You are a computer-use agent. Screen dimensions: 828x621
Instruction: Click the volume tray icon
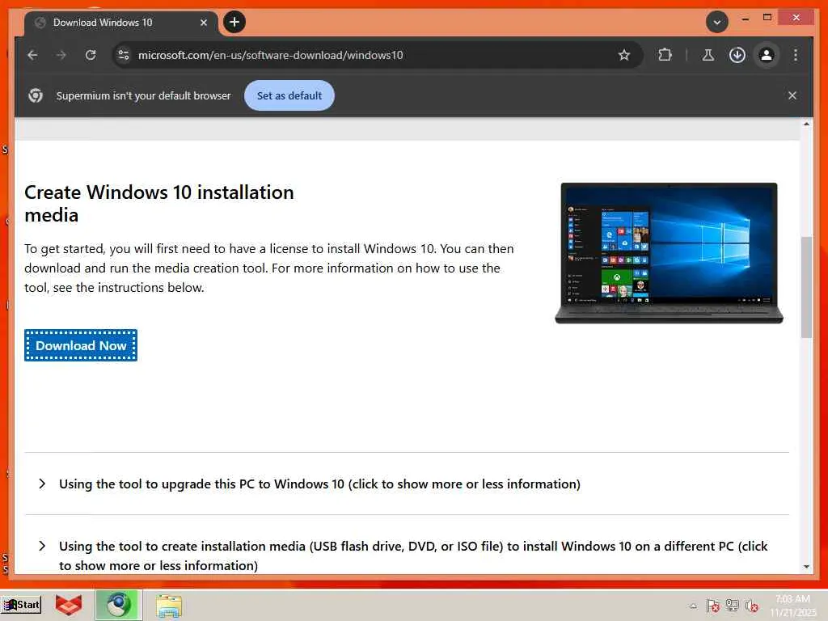click(751, 606)
